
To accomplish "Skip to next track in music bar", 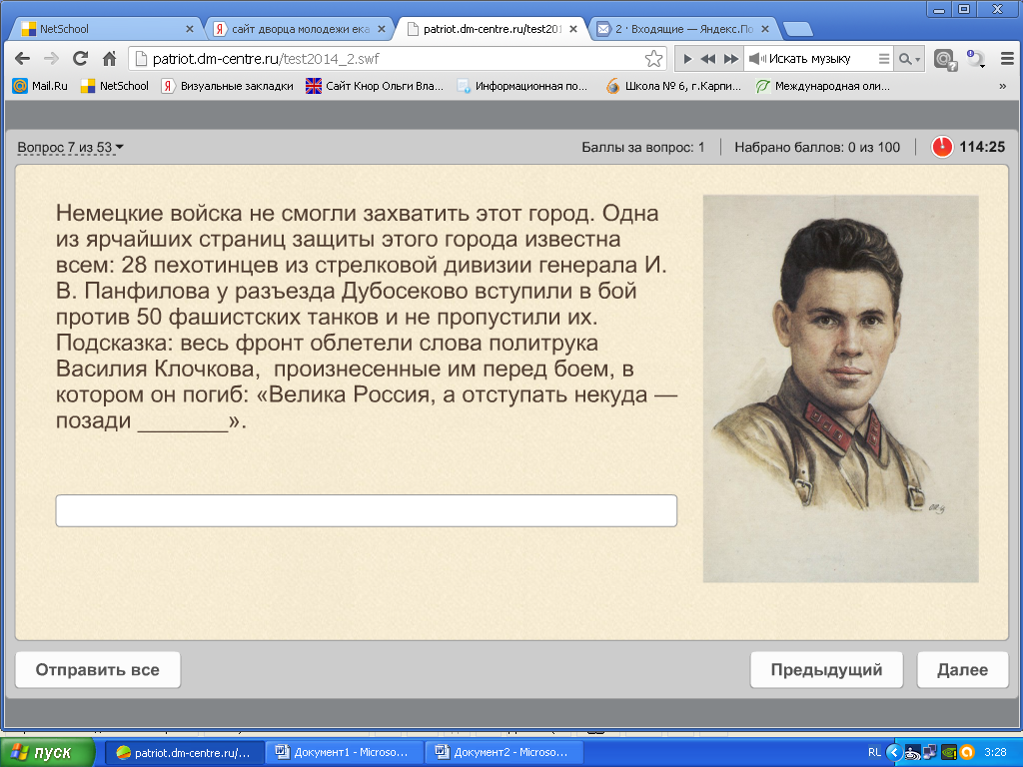I will [x=731, y=59].
